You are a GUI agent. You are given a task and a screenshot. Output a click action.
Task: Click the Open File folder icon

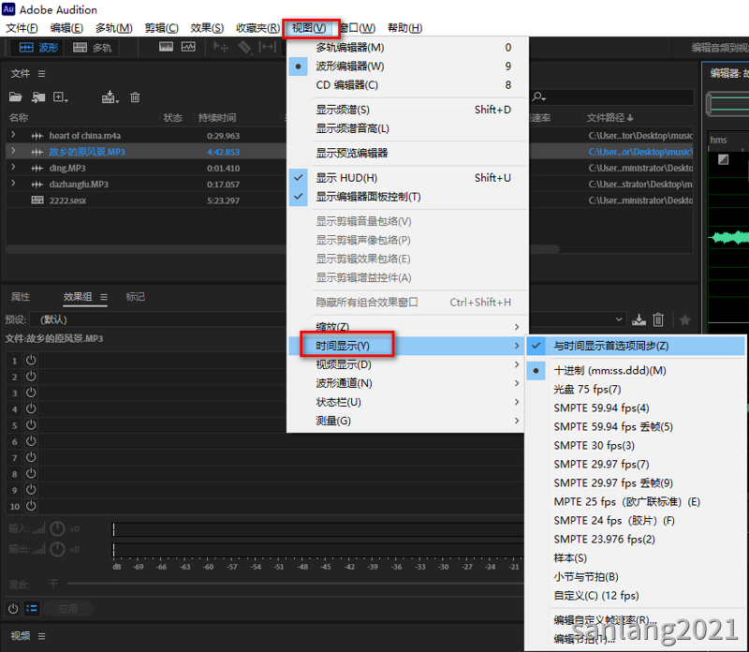(x=15, y=97)
